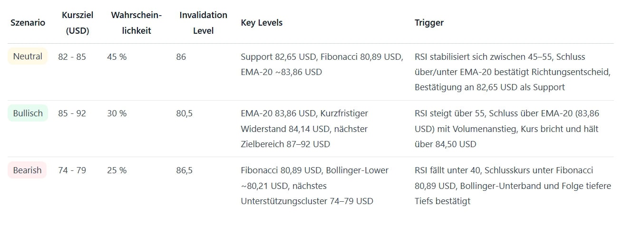622x225 pixels.
Task: Click the Neutral scenario badge
Action: 28,56
